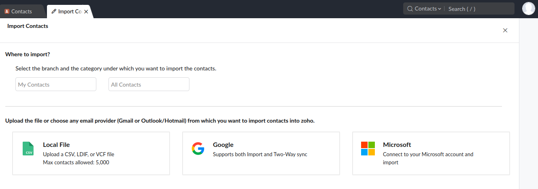
Task: Switch to the Contacts tab
Action: [x=21, y=11]
